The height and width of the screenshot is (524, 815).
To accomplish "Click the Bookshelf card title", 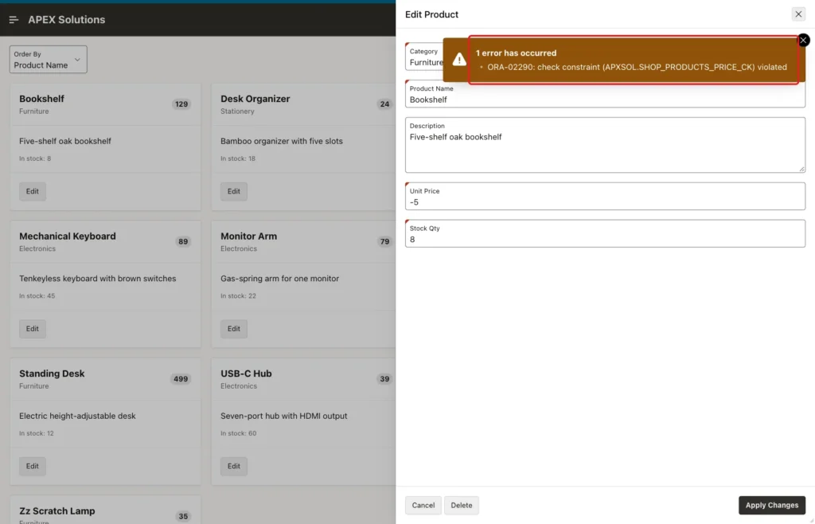I will click(41, 99).
